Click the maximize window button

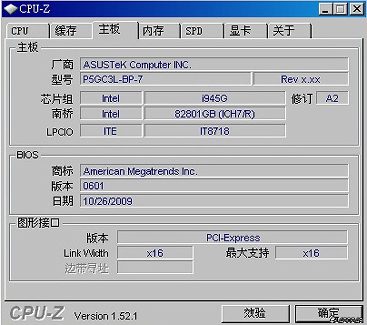pyautogui.click(x=341, y=9)
